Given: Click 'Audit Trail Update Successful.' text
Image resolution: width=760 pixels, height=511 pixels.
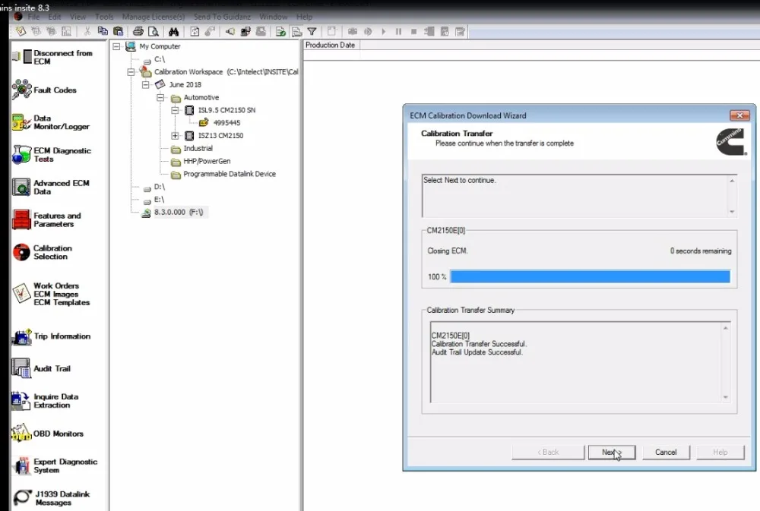Looking at the screenshot, I should click(x=477, y=352).
